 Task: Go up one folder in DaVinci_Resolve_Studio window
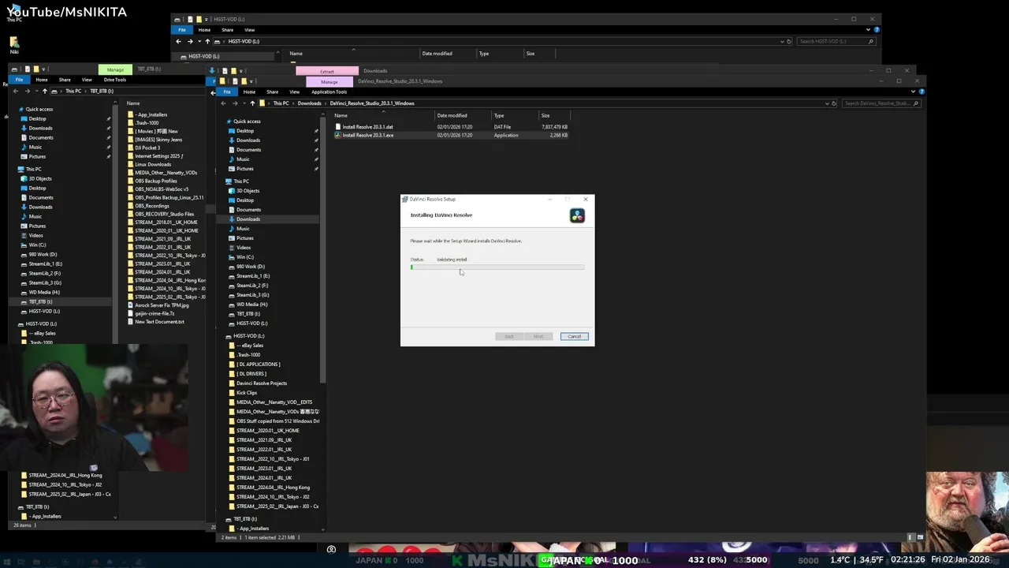pyautogui.click(x=252, y=103)
